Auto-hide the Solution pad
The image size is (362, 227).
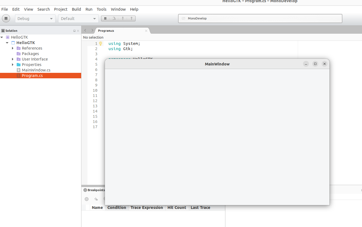click(x=74, y=31)
